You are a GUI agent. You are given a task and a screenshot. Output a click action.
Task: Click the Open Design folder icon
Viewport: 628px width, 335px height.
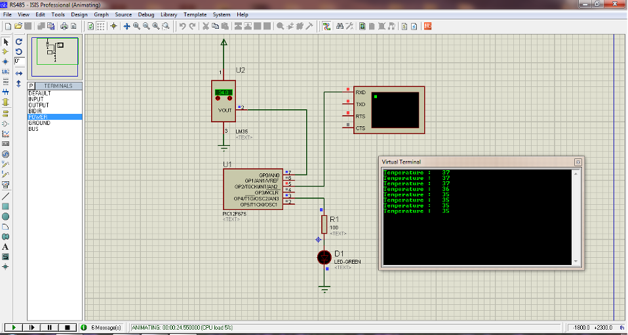tap(18, 26)
